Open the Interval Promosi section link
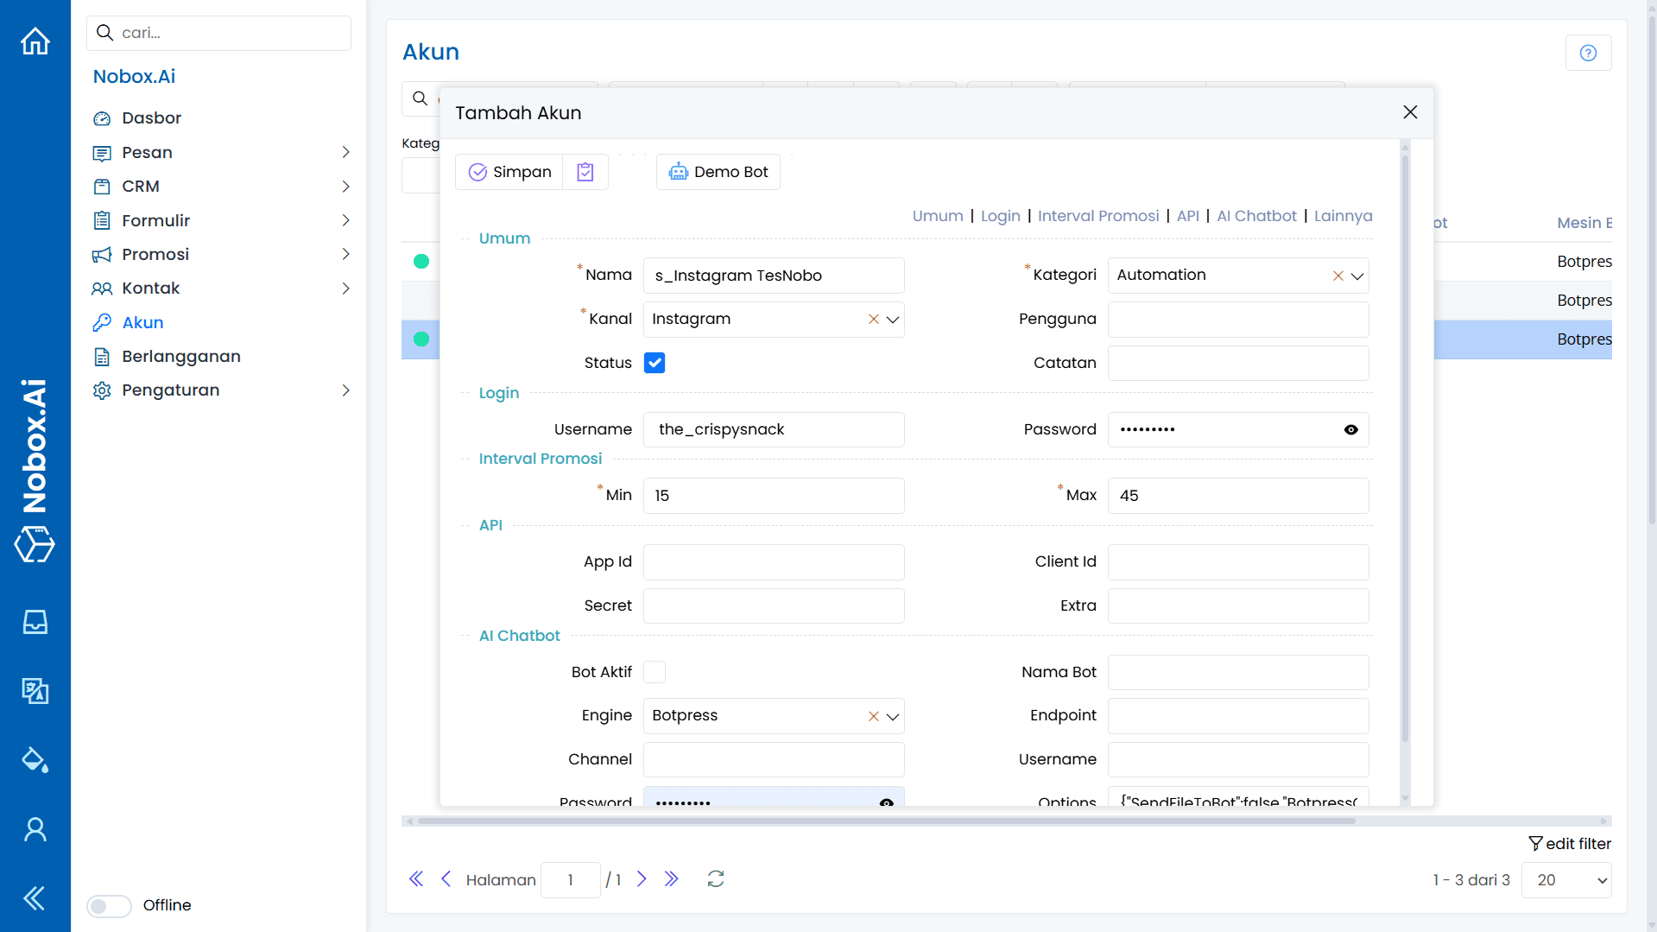Screen dimensions: 1657x932 1098,216
